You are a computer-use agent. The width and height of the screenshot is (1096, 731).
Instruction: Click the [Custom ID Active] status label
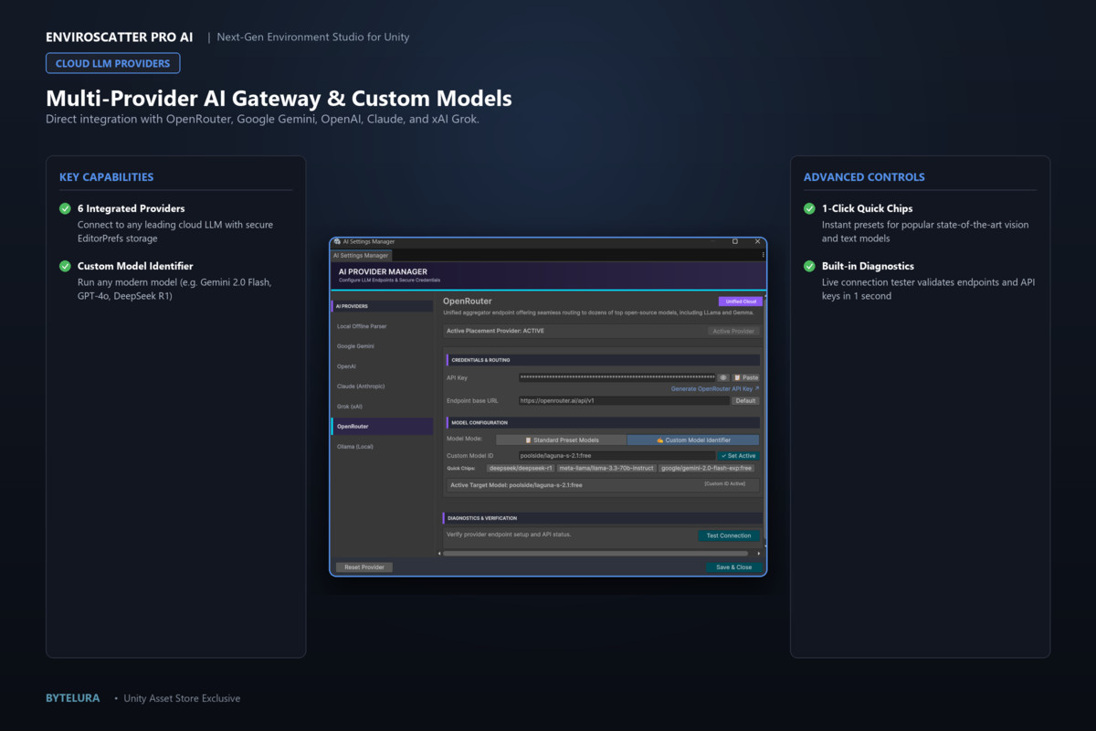[724, 483]
